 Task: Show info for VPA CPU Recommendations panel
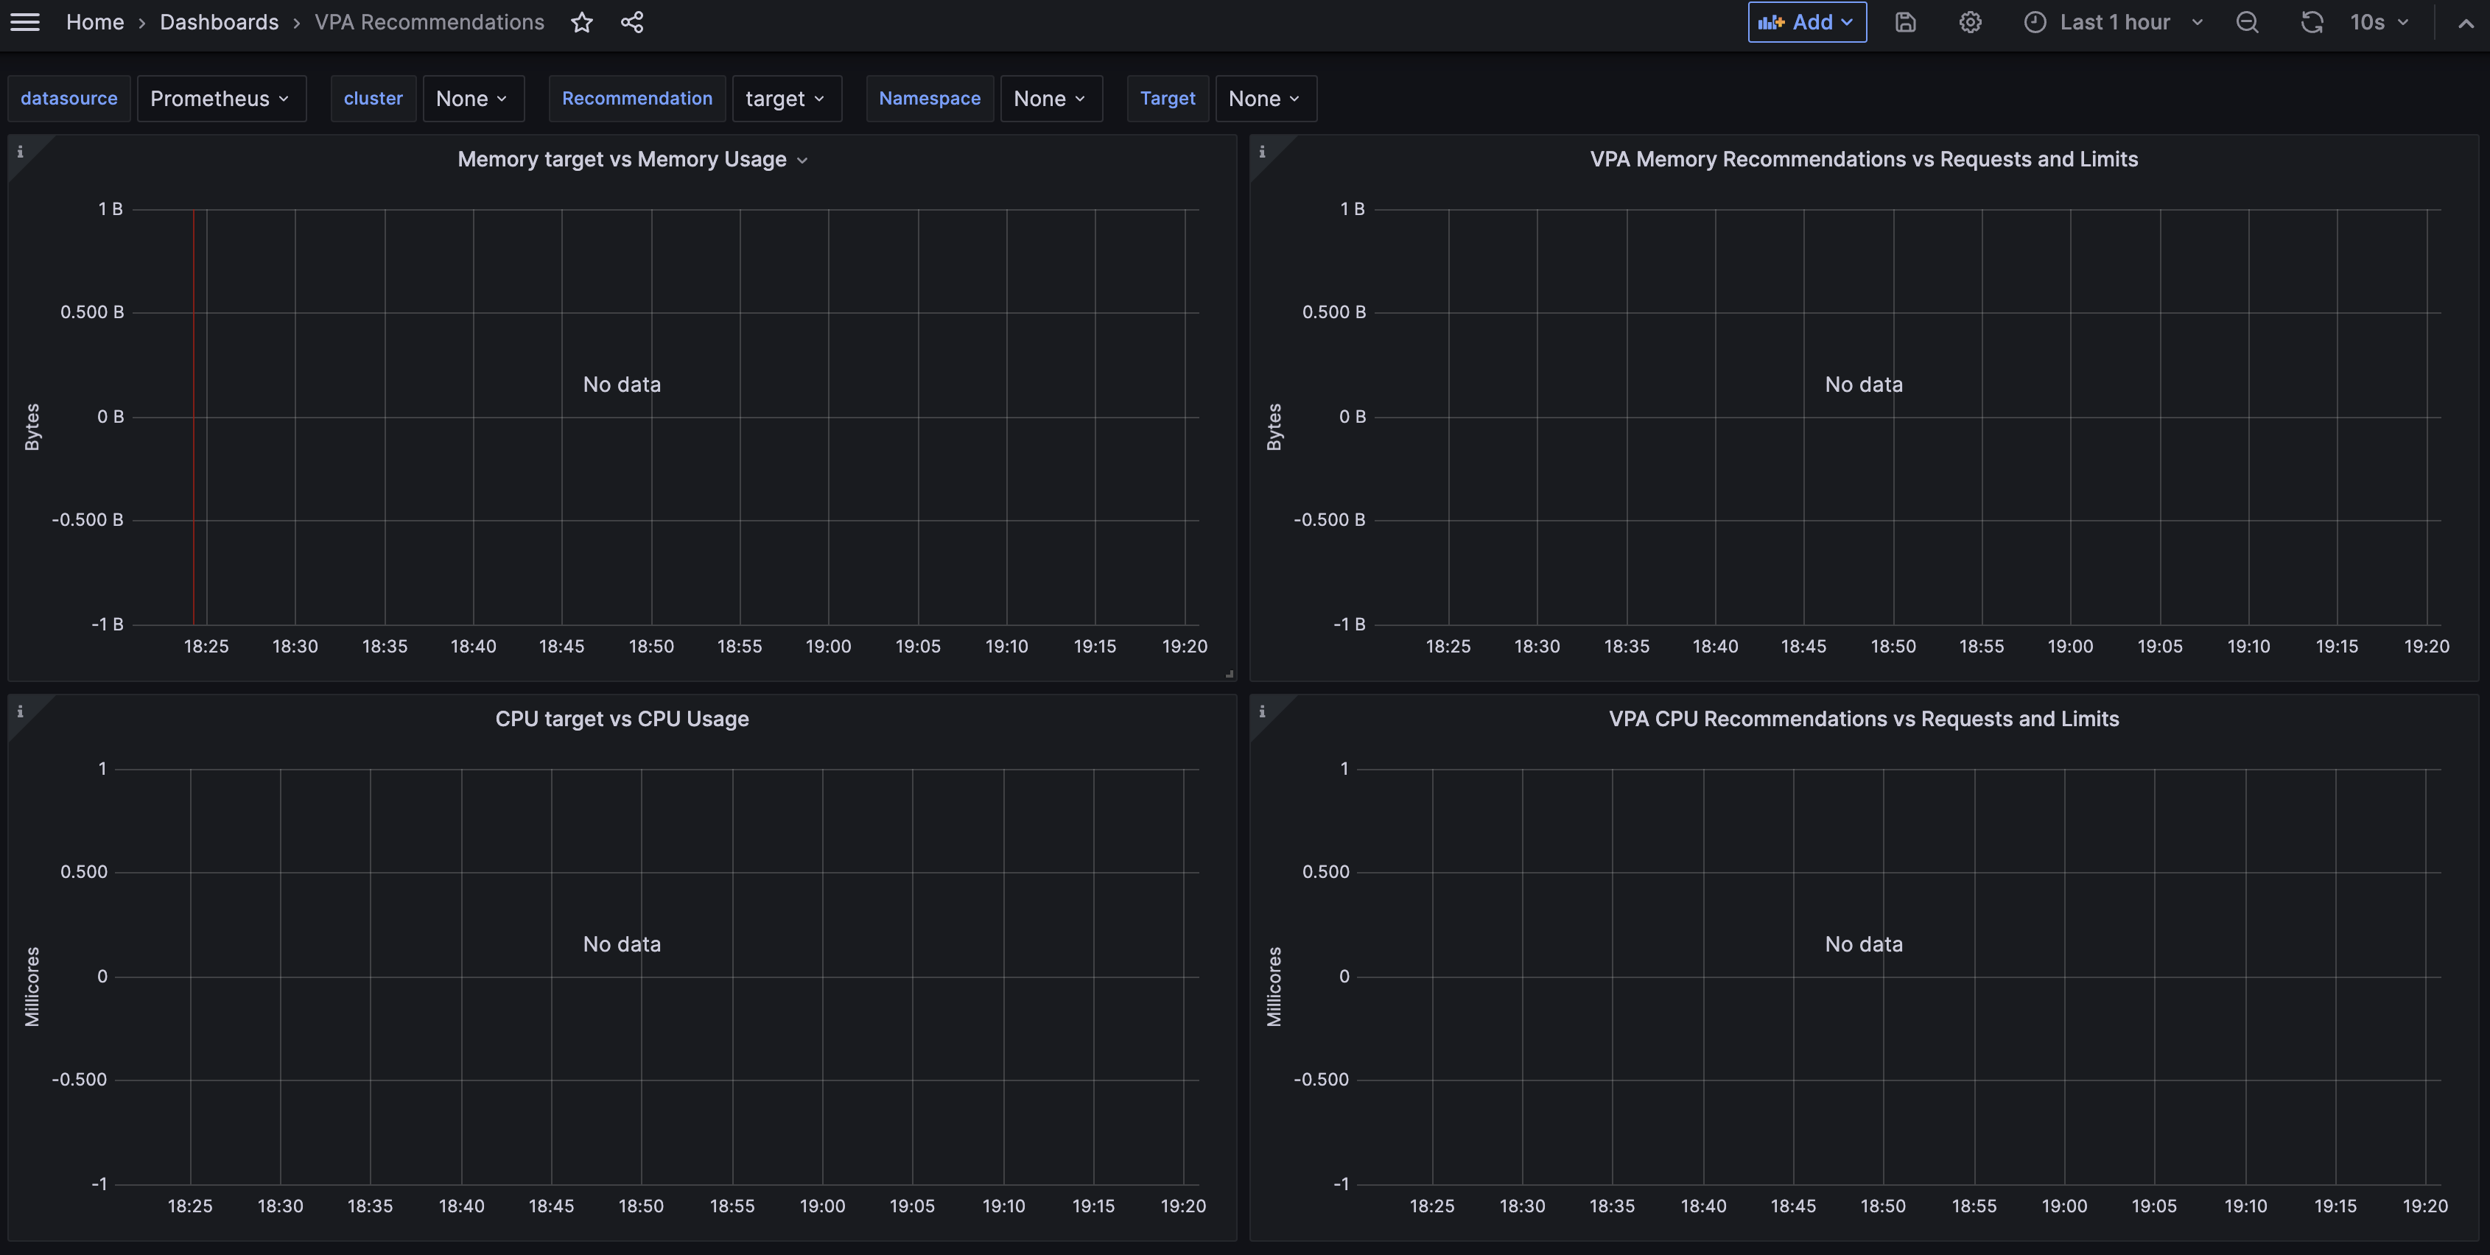1261,711
